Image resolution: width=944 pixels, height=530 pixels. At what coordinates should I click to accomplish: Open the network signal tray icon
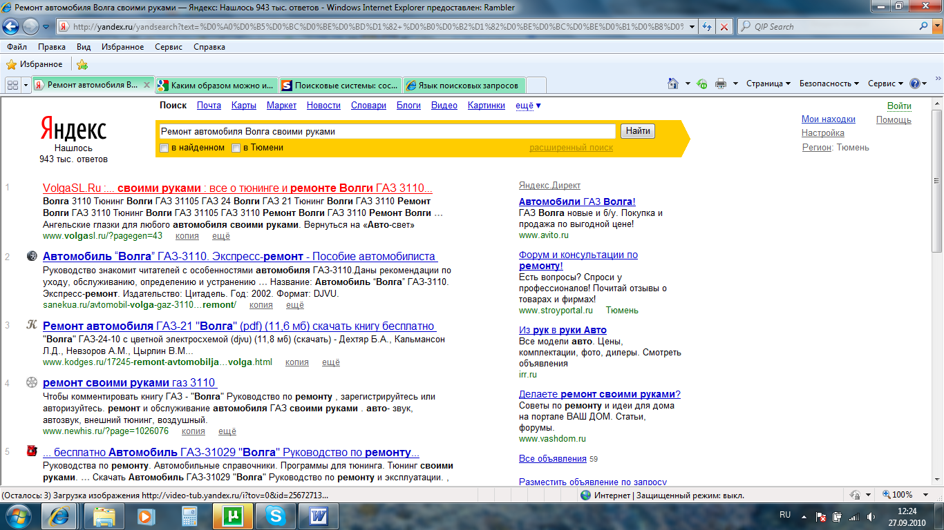pos(854,516)
